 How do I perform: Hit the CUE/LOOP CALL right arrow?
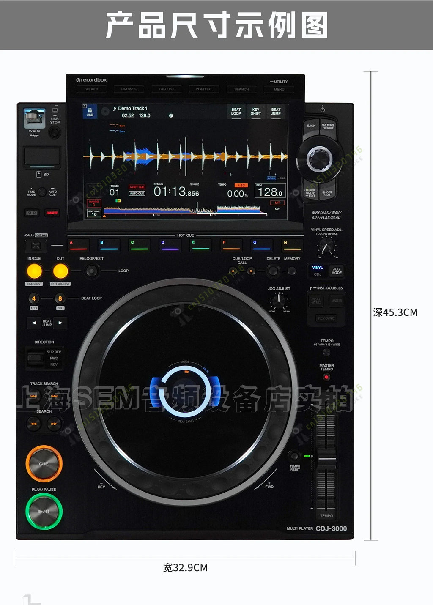pyautogui.click(x=251, y=271)
